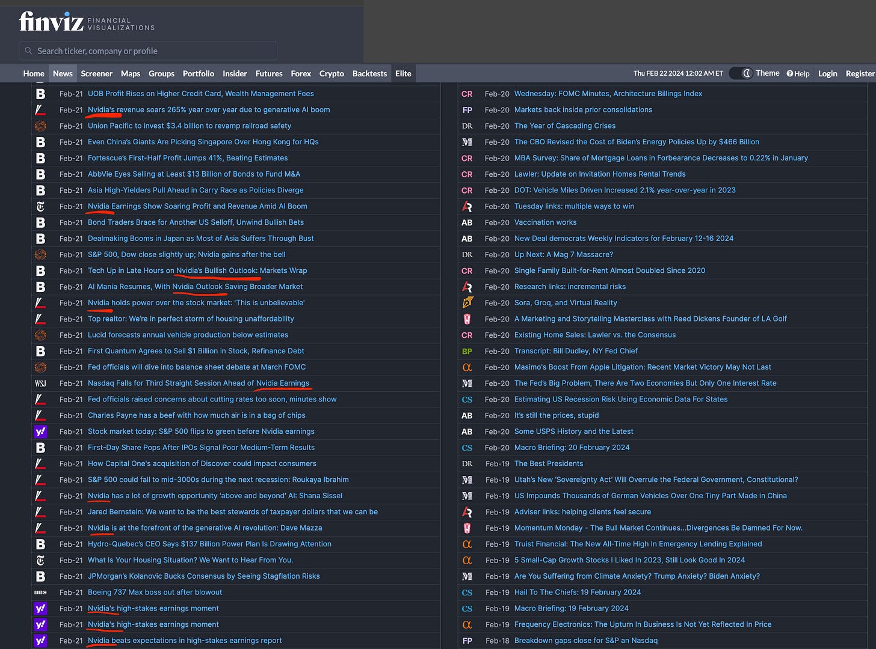Click Reuters icon beside Union Pacific to invest

pos(40,126)
